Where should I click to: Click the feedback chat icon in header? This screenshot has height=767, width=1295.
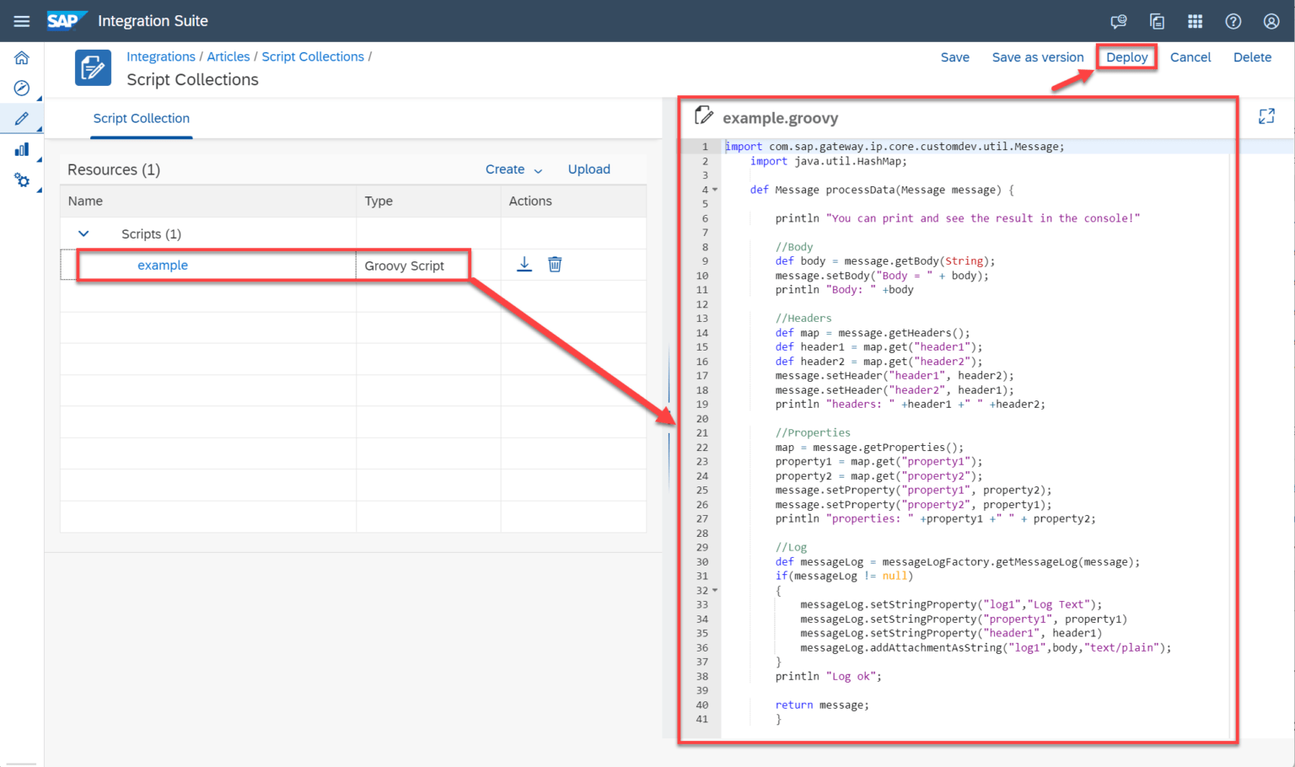pyautogui.click(x=1118, y=21)
